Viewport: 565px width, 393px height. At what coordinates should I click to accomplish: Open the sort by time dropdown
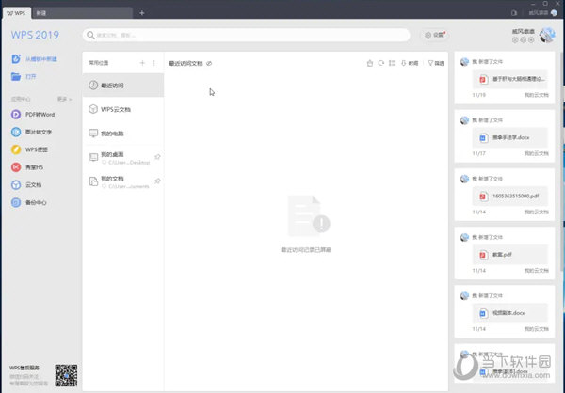click(x=410, y=63)
